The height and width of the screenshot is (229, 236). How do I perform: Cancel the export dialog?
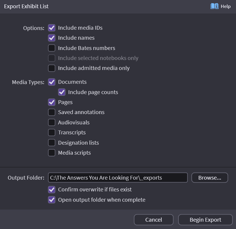(153, 220)
